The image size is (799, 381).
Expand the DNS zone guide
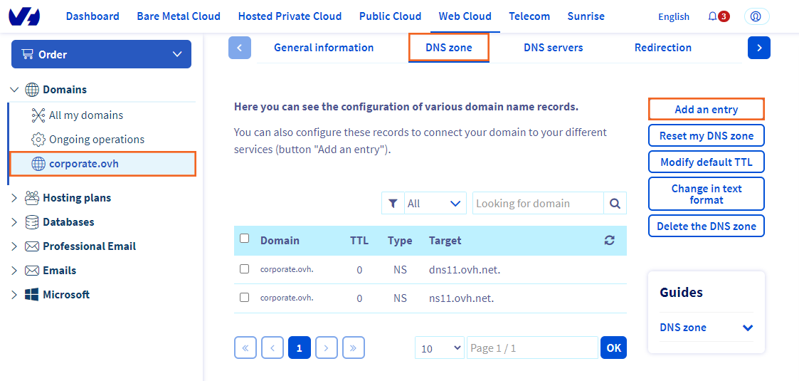(747, 328)
